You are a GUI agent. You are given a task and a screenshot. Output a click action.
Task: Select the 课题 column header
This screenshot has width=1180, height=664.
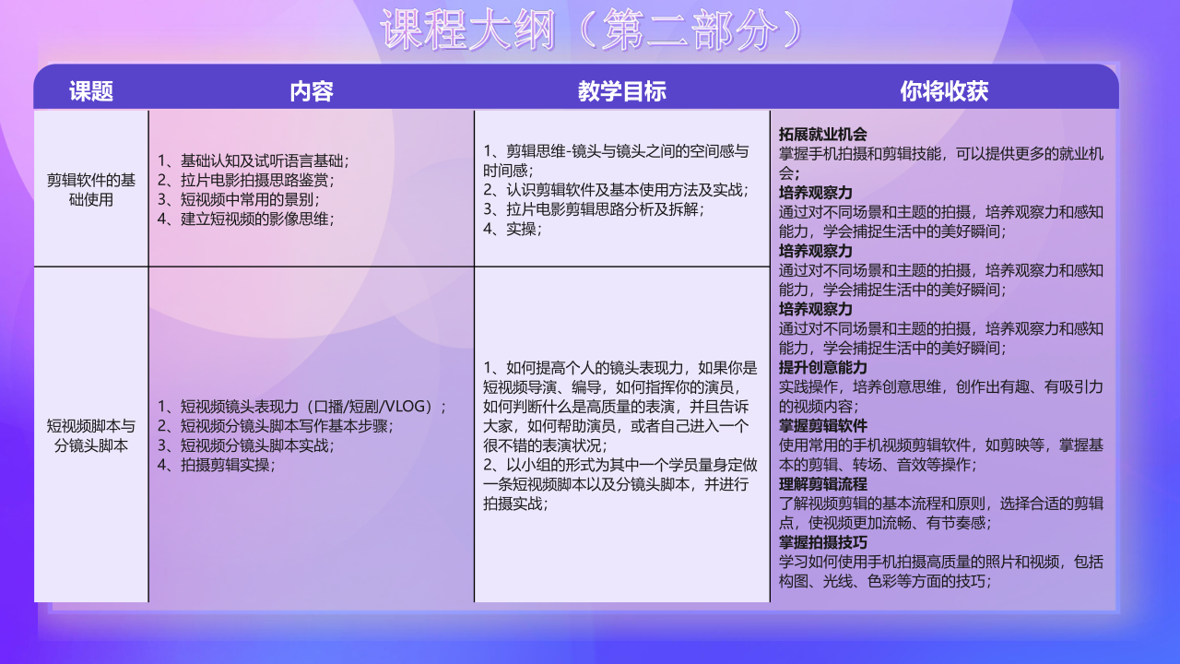[x=91, y=90]
